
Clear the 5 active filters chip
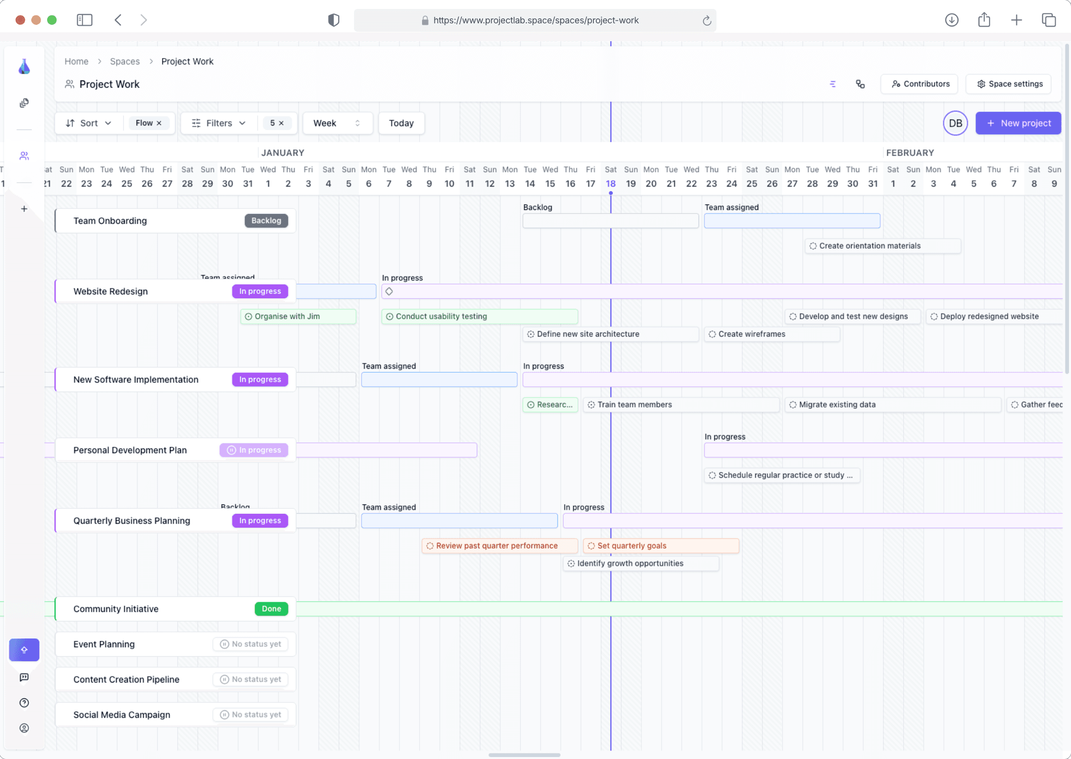[x=282, y=123]
